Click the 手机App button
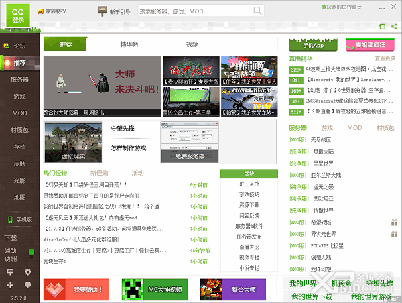 pos(313,45)
